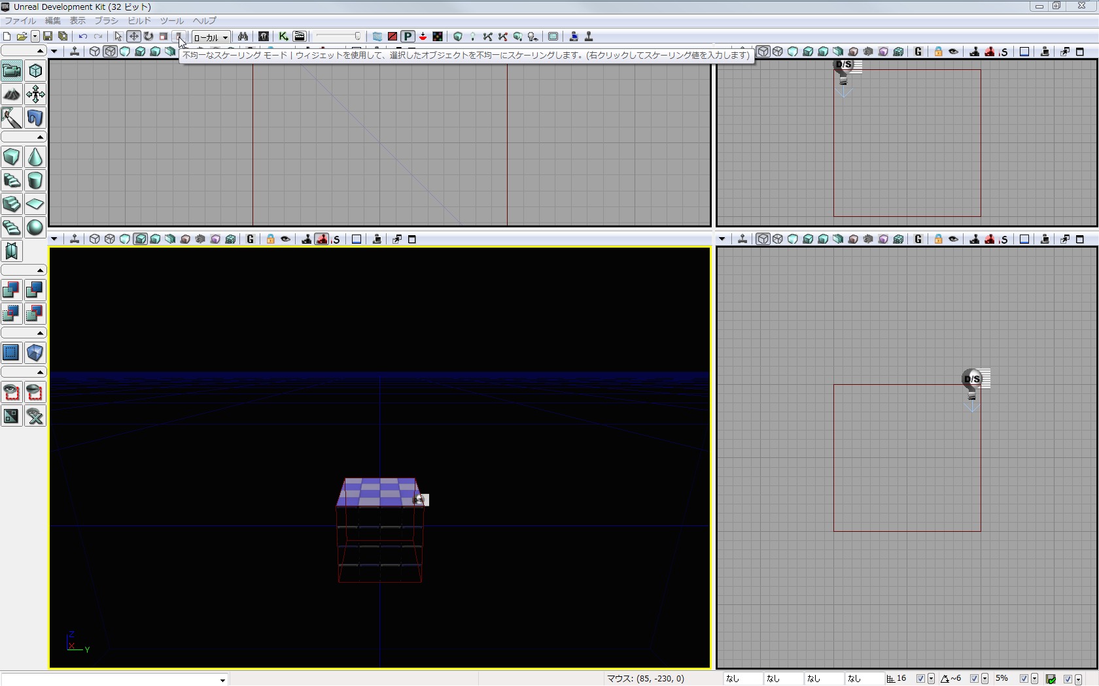
Task: Toggle the 5% scale snap checkbox
Action: click(x=1024, y=679)
